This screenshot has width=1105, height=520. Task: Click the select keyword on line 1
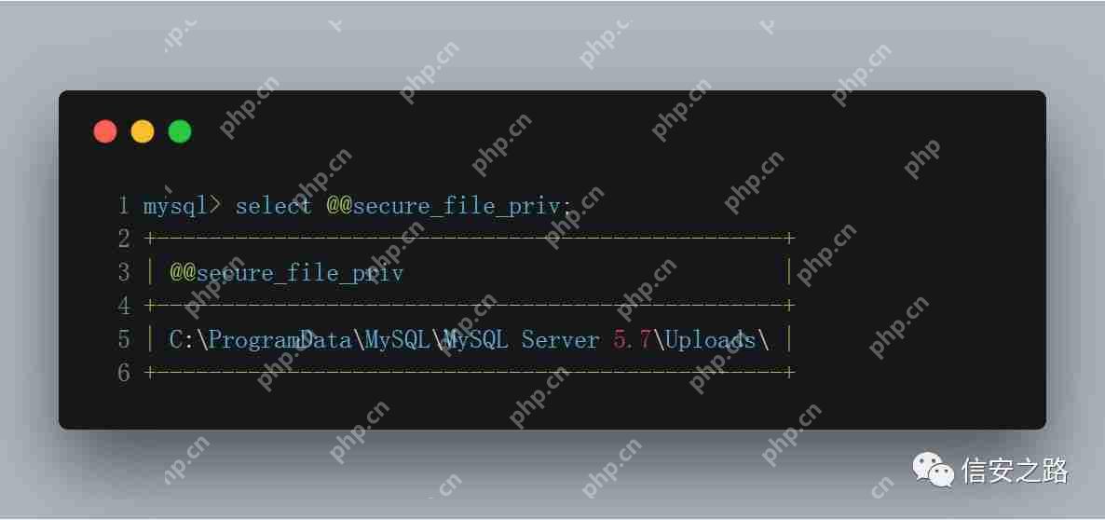click(x=273, y=206)
